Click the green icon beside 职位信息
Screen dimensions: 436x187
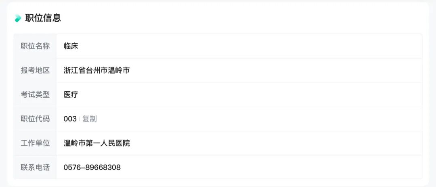18,18
